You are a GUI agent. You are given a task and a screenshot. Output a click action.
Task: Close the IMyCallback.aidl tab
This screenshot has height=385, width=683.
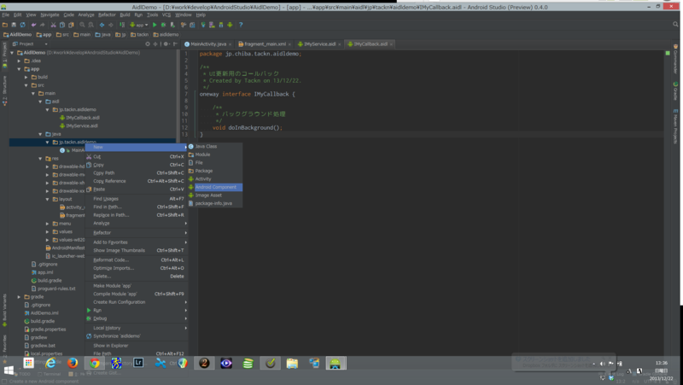[x=391, y=44]
